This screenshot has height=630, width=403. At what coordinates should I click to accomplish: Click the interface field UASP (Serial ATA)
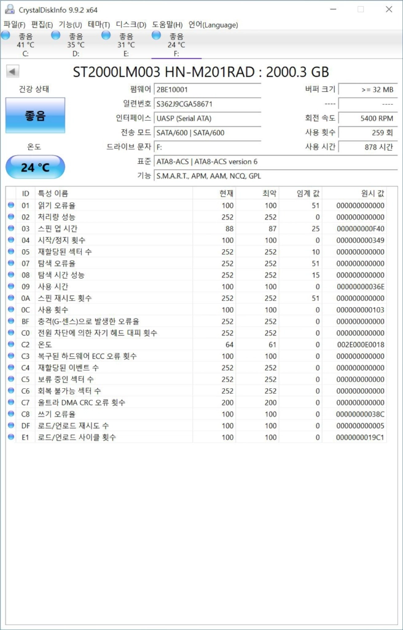tap(208, 119)
